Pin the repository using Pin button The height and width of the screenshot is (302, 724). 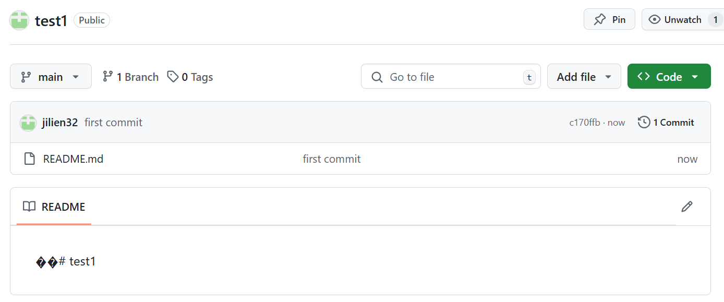[609, 20]
